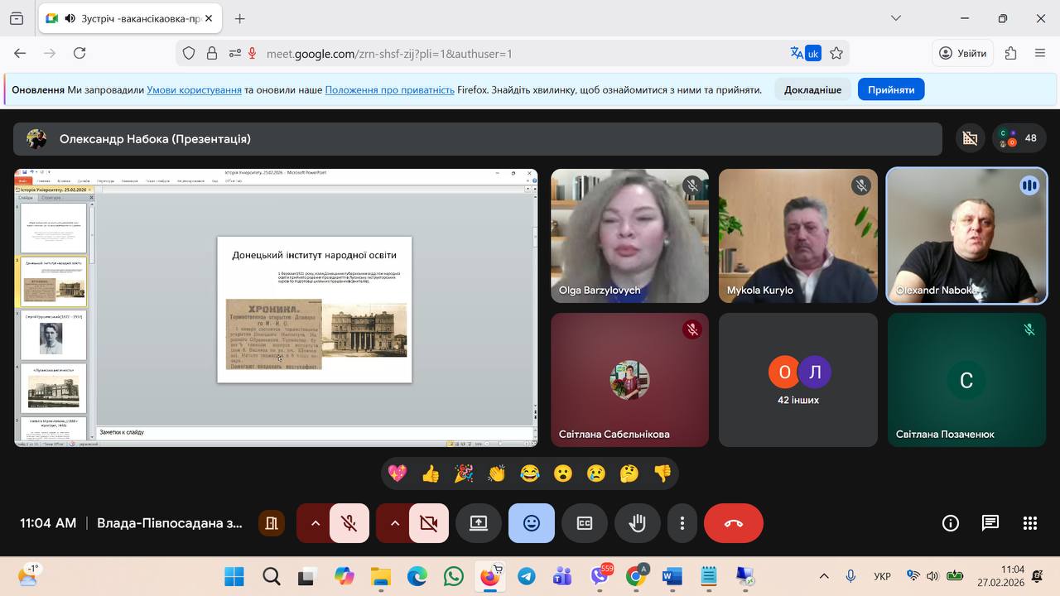The width and height of the screenshot is (1060, 596).
Task: Click the share screen present button
Action: click(479, 523)
